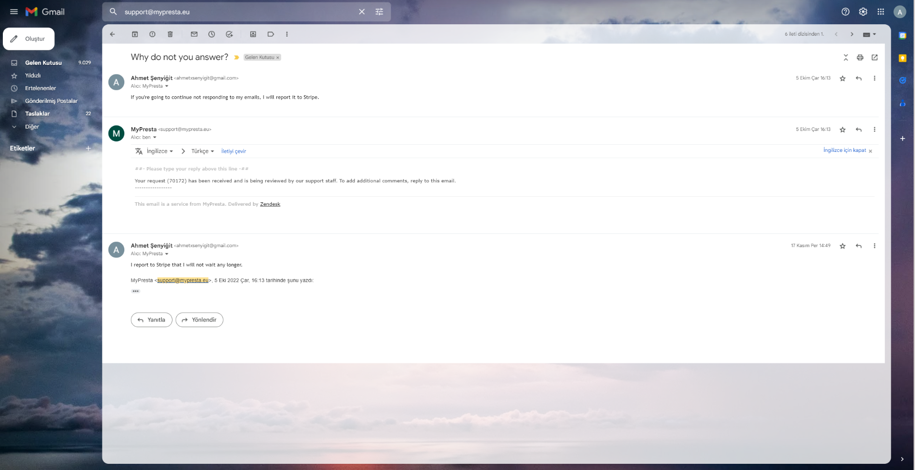The width and height of the screenshot is (915, 470).
Task: Show recipient details for MyPresta message
Action: coord(154,138)
